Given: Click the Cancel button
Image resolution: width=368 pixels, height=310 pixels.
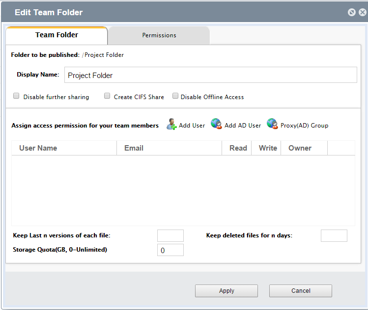Looking at the screenshot, I should coord(300,291).
